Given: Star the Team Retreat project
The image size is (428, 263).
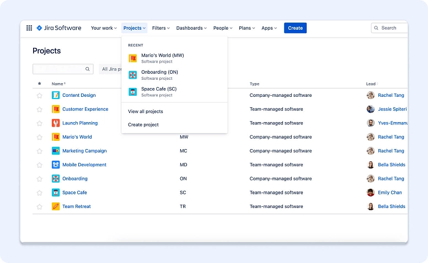Looking at the screenshot, I should (40, 206).
